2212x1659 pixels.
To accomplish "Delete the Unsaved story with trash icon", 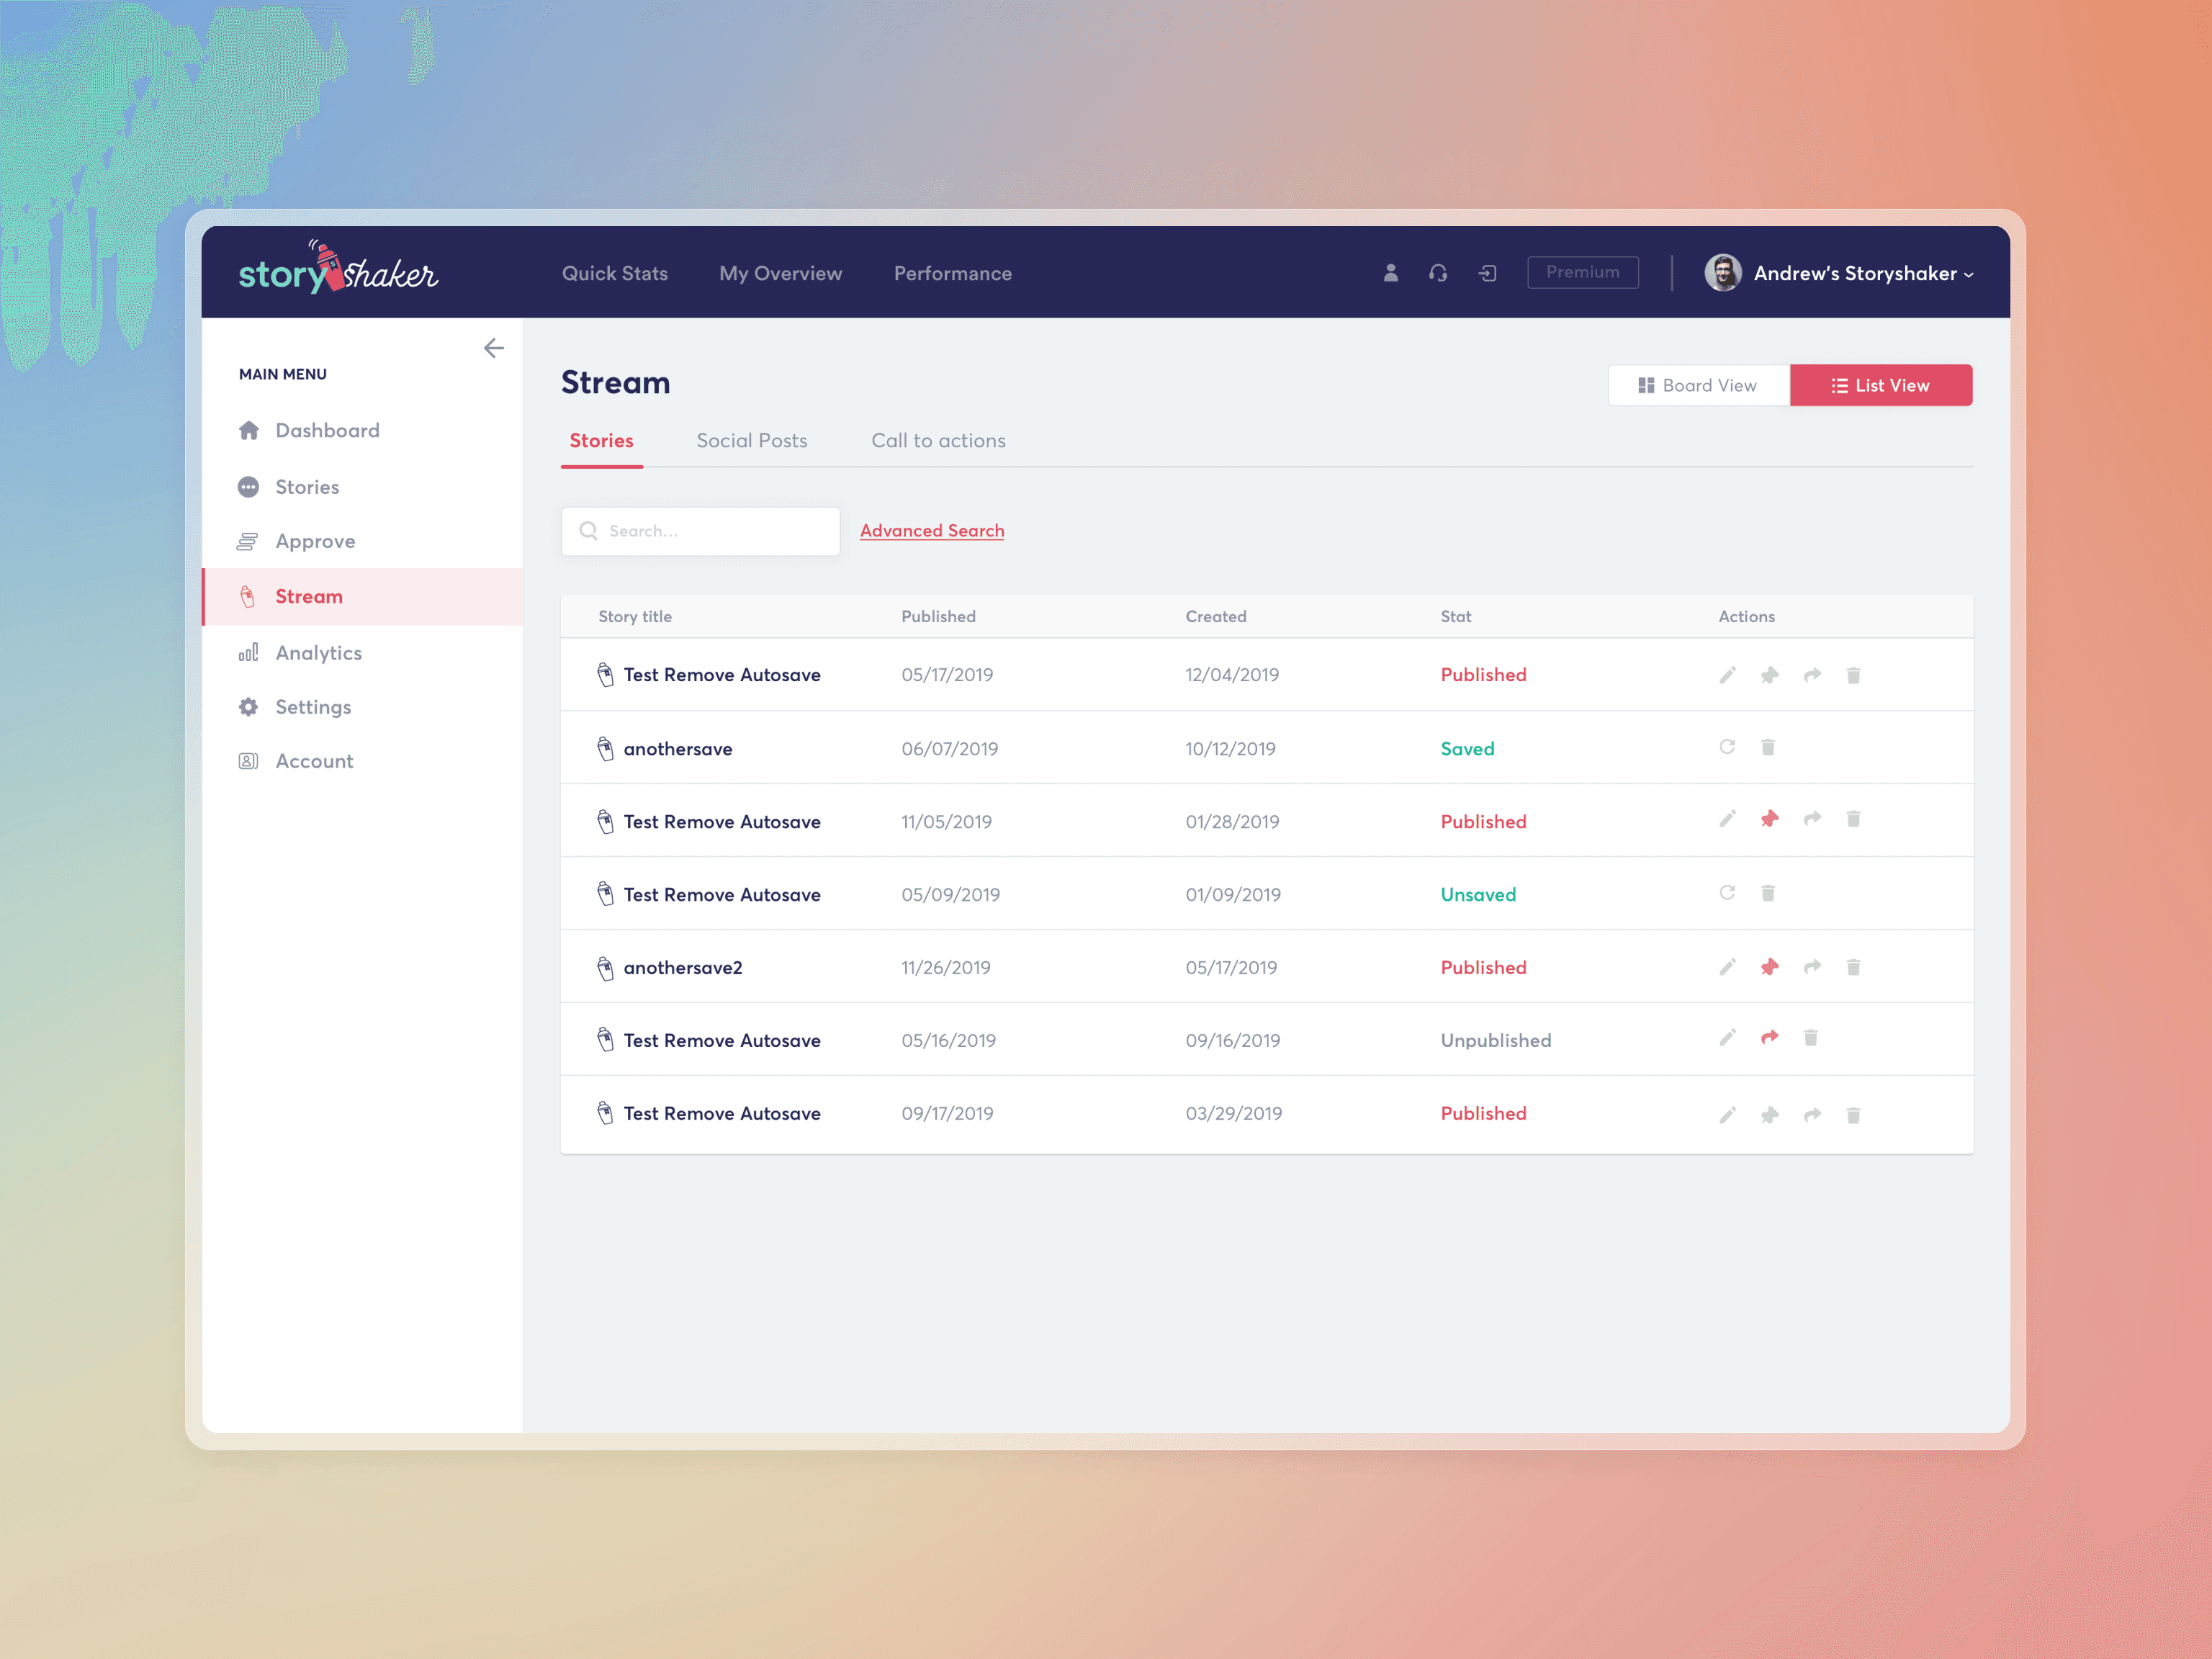I will pyautogui.click(x=1767, y=893).
